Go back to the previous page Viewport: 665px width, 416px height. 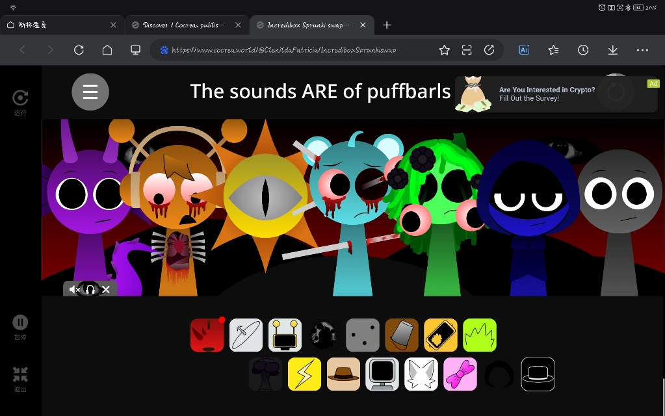(23, 50)
